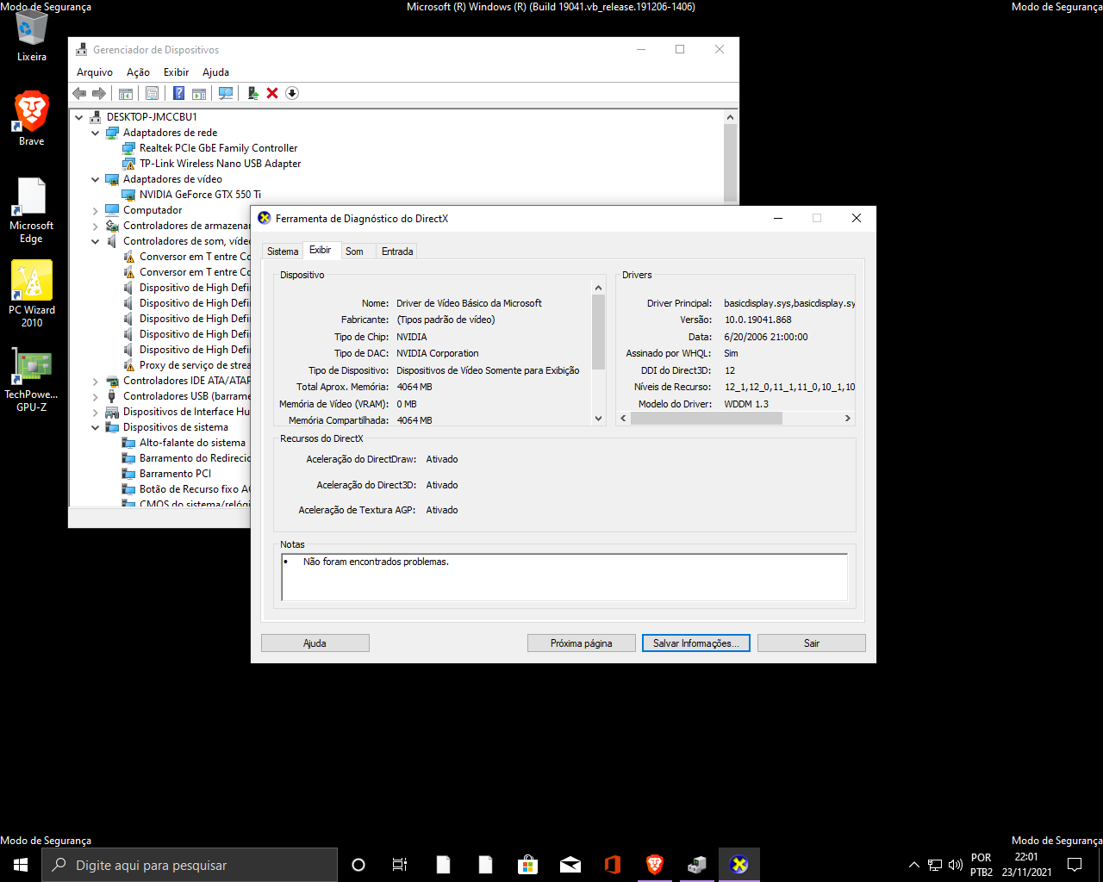Image resolution: width=1103 pixels, height=882 pixels.
Task: Open the Lixeira recycle bin desktop icon
Action: point(32,37)
